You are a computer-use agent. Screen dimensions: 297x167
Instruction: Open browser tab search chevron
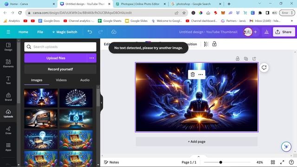click(259, 4)
